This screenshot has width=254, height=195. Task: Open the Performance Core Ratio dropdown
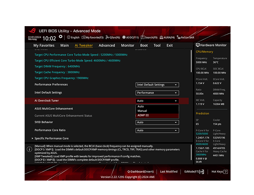157,131
